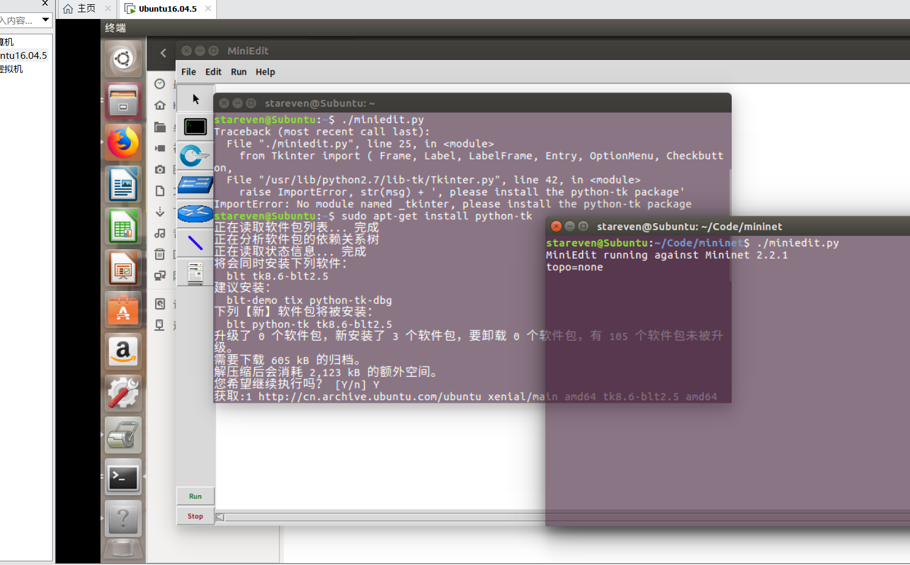This screenshot has height=565, width=910.
Task: Open Downloads arrow icon in sidebar
Action: (x=160, y=212)
